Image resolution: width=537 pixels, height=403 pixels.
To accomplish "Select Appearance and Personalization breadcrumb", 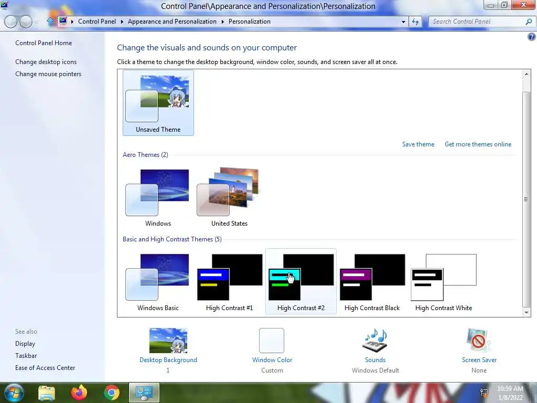I will pyautogui.click(x=172, y=22).
